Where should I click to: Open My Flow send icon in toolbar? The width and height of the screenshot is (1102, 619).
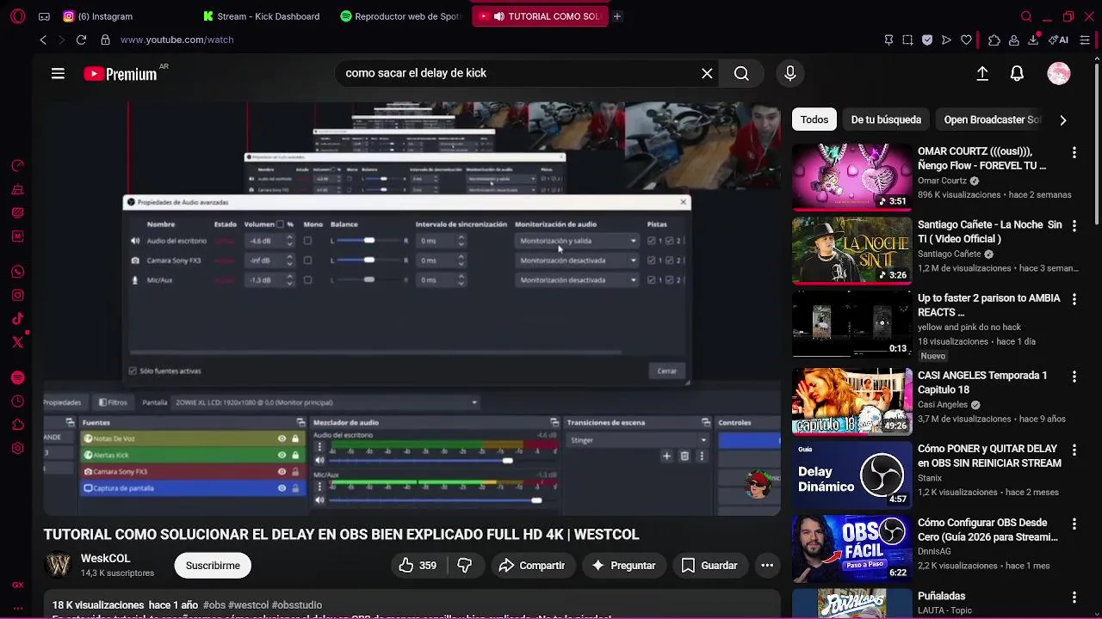pos(946,40)
